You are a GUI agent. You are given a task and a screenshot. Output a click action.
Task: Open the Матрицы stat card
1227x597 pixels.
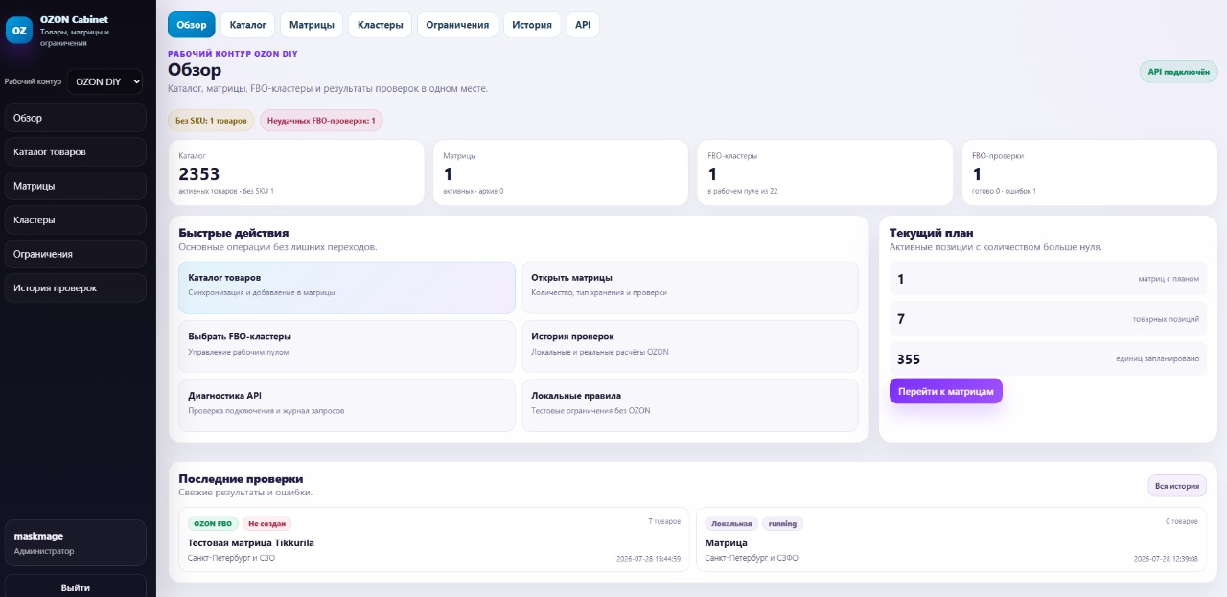[561, 172]
